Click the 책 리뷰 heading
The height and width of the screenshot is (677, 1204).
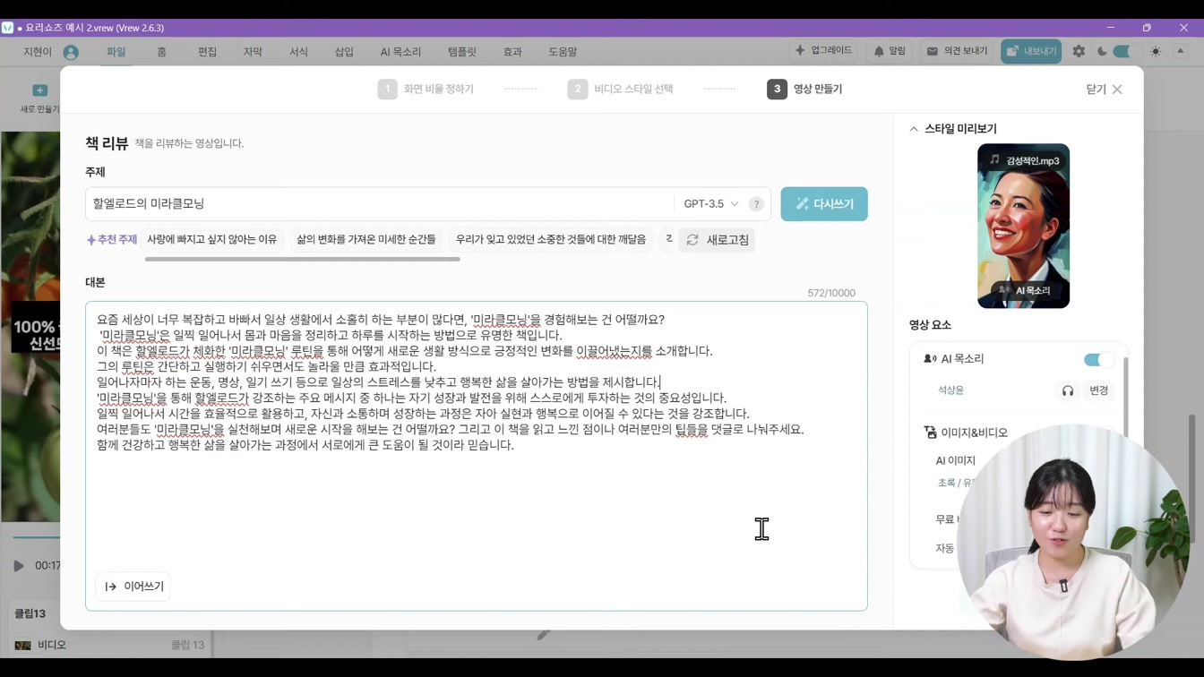coord(107,143)
